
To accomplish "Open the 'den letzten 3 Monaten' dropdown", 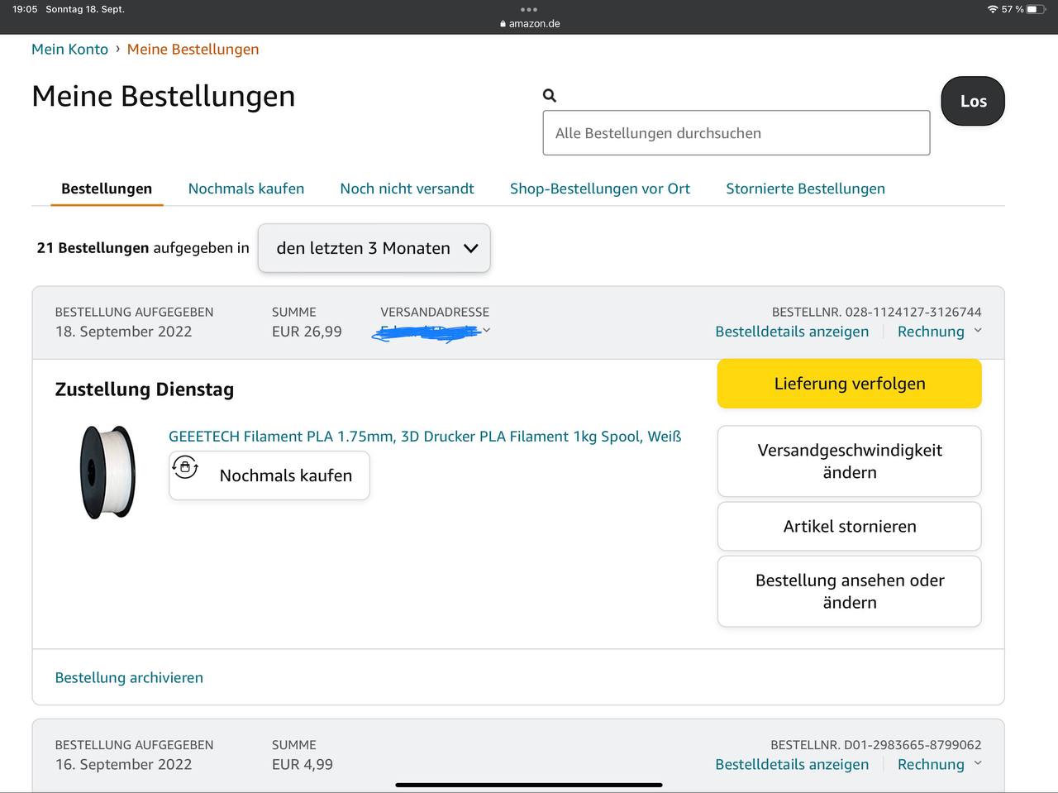I will (x=374, y=248).
